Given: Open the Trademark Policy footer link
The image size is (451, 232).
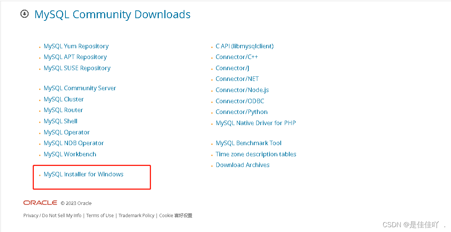Looking at the screenshot, I should pos(136,215).
